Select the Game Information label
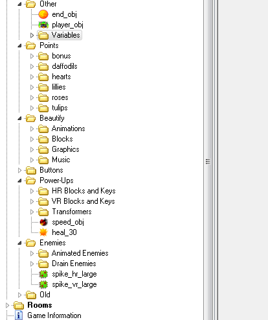This screenshot has width=268, height=320. point(54,315)
